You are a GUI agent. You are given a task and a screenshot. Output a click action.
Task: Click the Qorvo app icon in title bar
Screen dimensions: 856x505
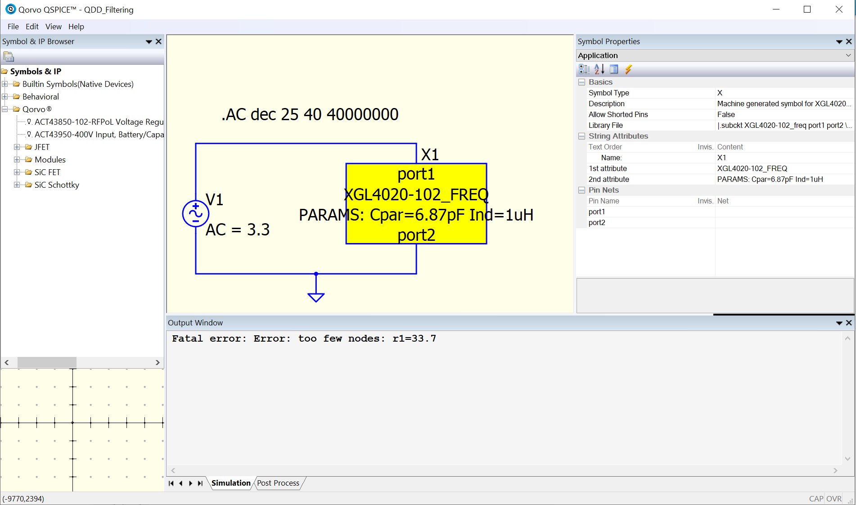point(10,9)
